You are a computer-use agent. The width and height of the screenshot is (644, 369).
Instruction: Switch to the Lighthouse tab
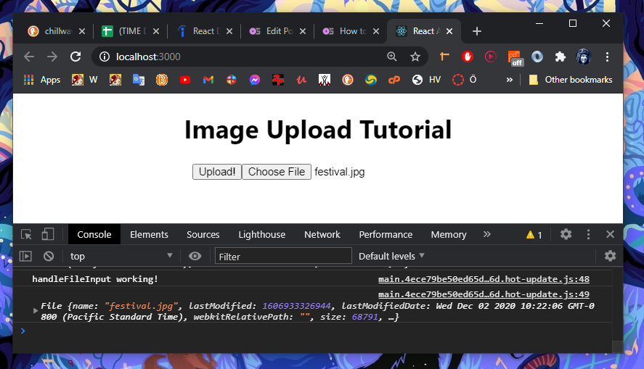click(x=261, y=234)
